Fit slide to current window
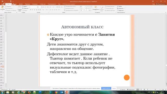Image resolution: width=167 pixels, height=94 pixels. [x=166, y=90]
